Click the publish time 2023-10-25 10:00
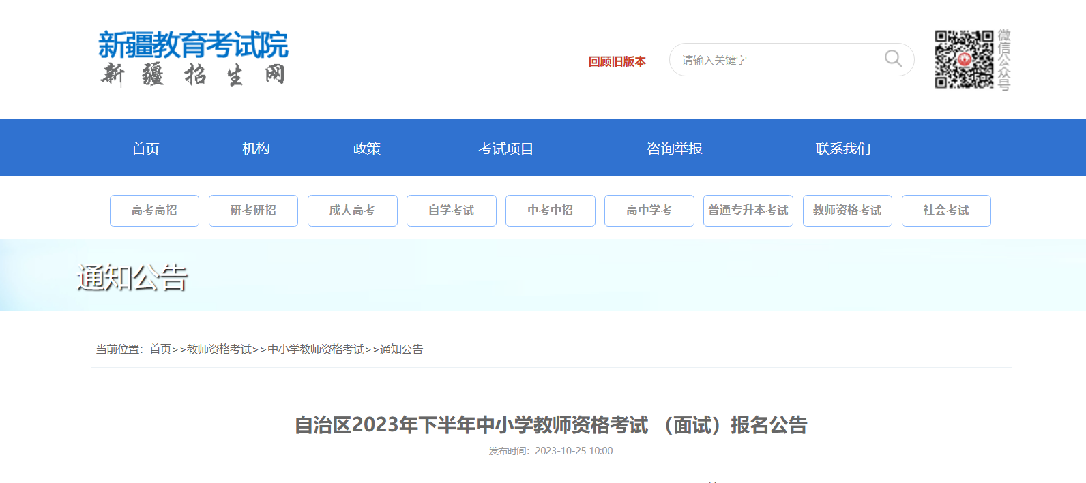Viewport: 1086px width, 483px height. (x=574, y=451)
